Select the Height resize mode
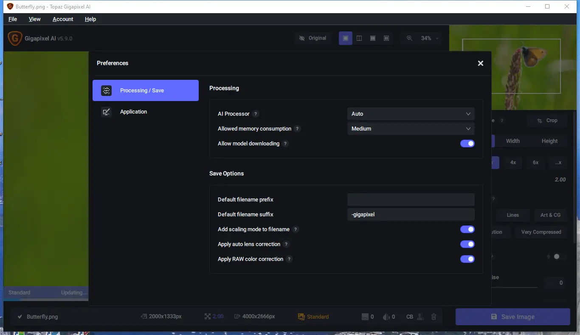The image size is (580, 335). click(549, 141)
